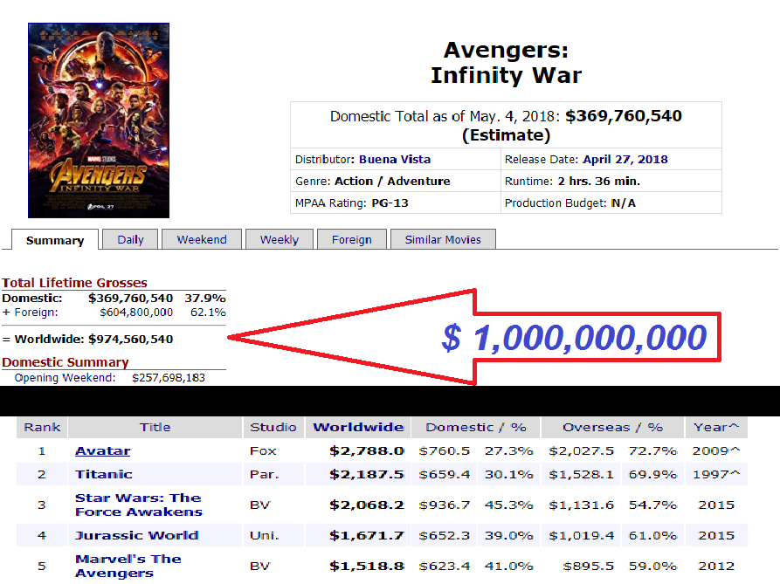Open the Foreign tab
780x584 pixels.
[x=352, y=239]
